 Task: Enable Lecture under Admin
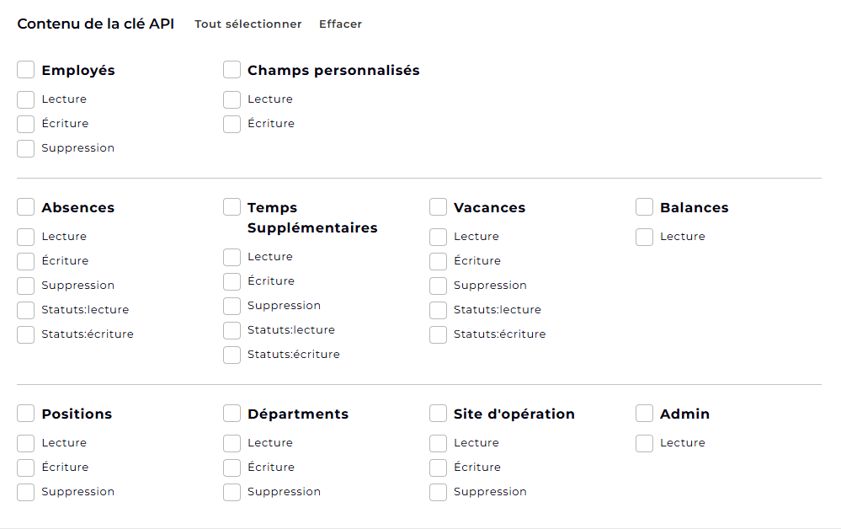645,443
